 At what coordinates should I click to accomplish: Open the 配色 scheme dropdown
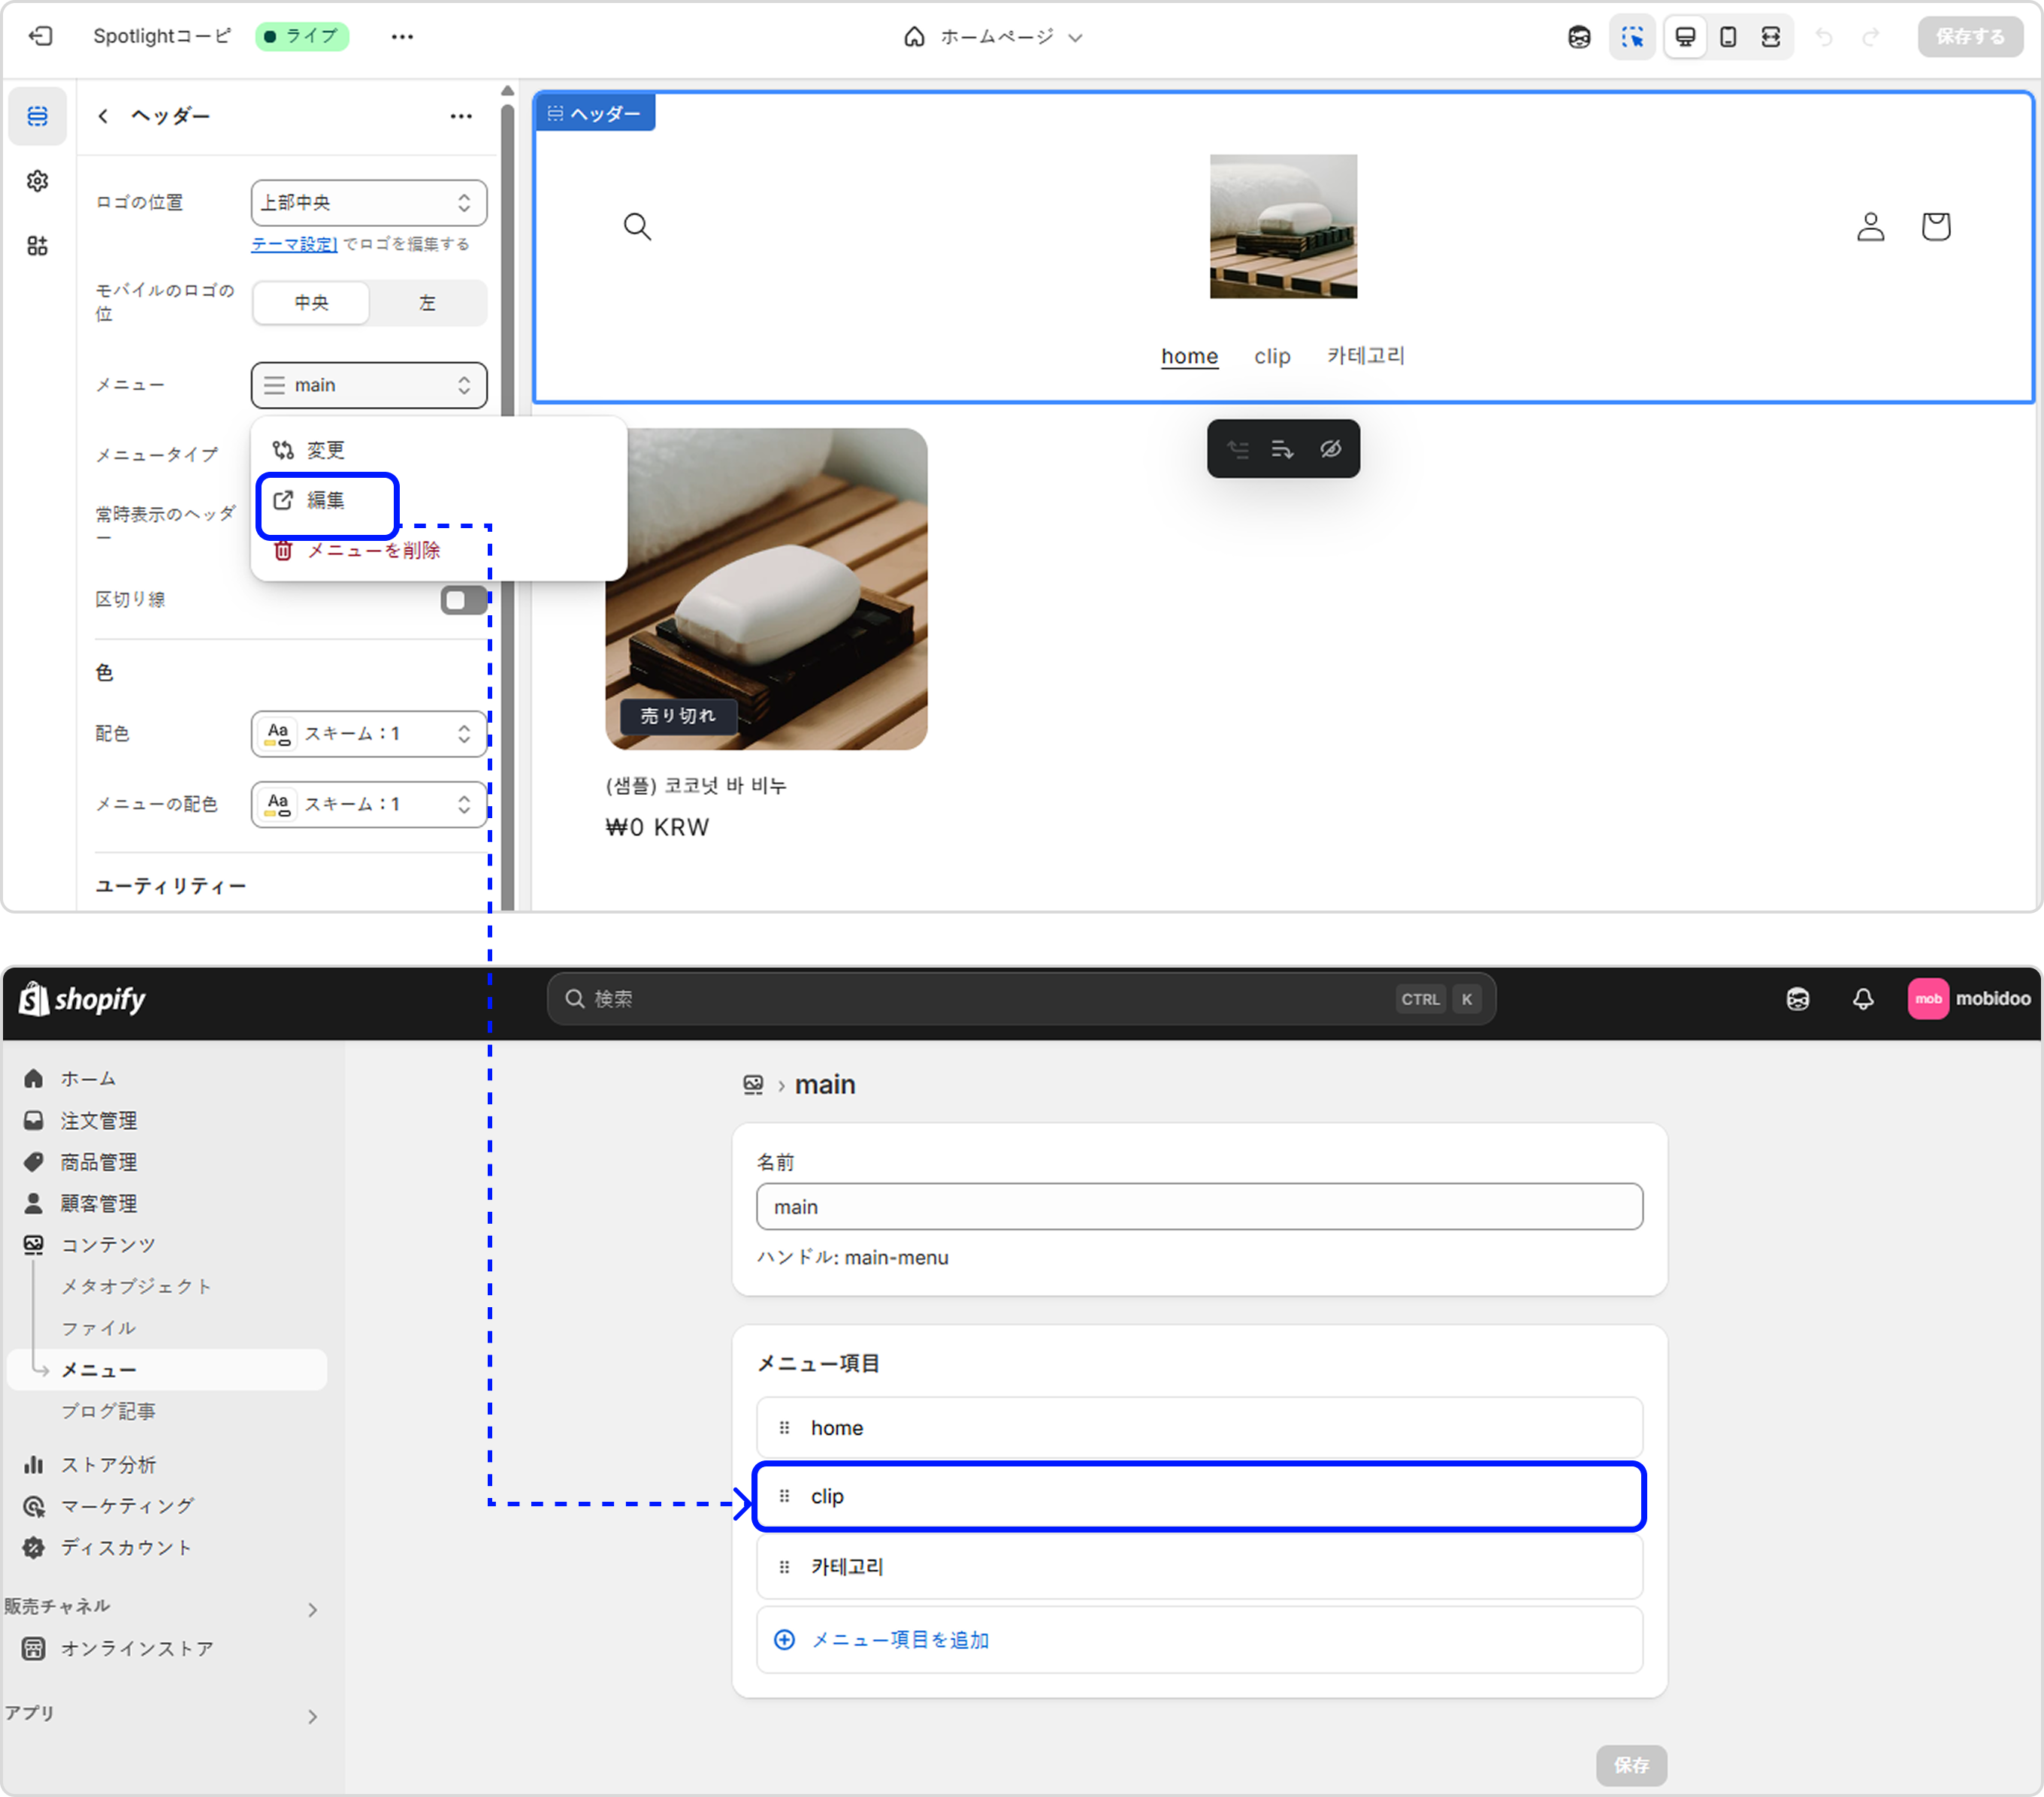(x=368, y=733)
